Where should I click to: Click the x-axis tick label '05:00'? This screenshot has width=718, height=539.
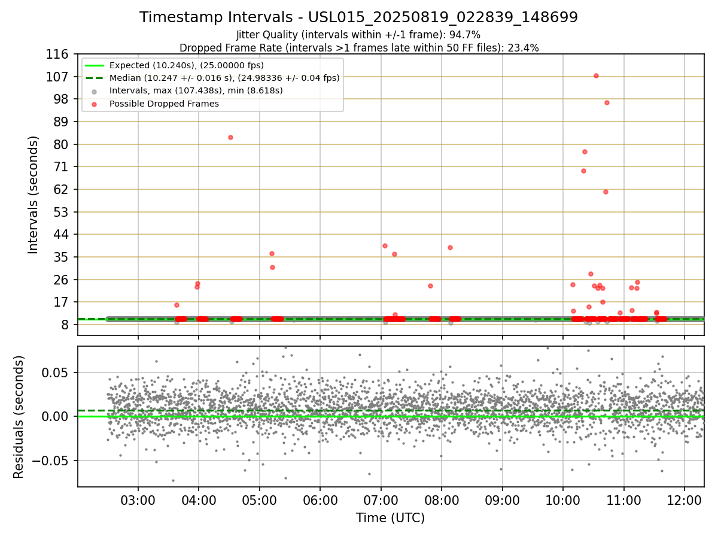260,500
